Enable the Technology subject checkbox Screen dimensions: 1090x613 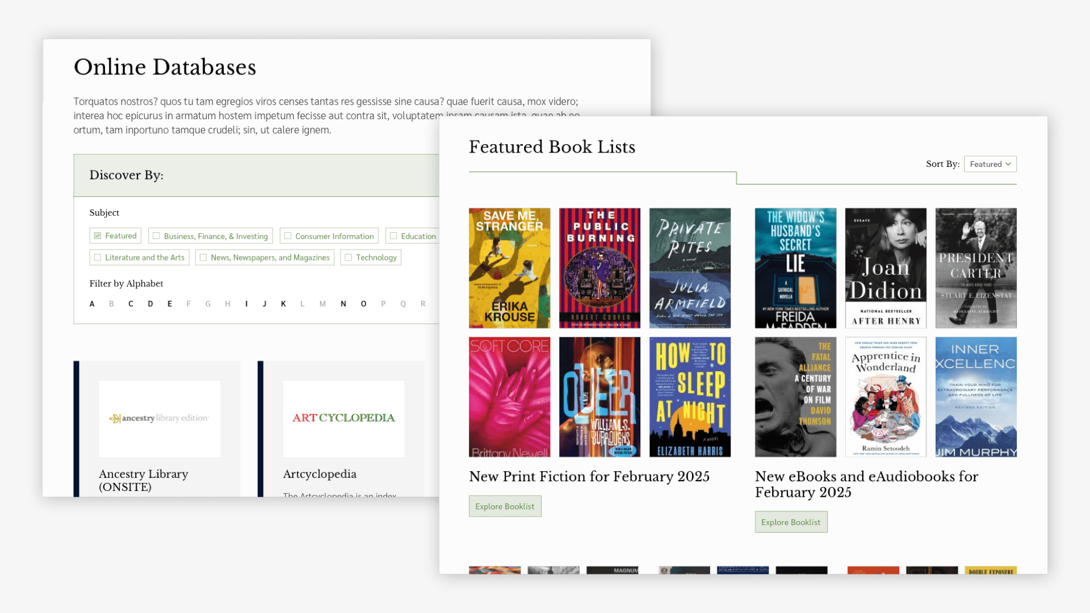pyautogui.click(x=349, y=258)
